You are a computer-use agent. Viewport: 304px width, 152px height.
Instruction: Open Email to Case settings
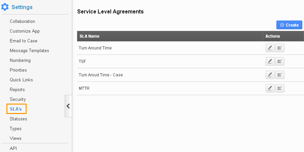24,41
